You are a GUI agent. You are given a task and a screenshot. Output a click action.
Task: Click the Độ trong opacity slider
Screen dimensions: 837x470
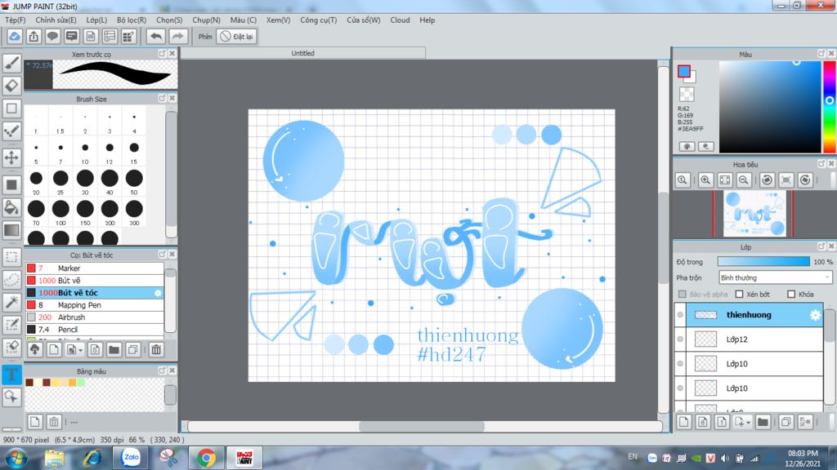click(x=763, y=262)
